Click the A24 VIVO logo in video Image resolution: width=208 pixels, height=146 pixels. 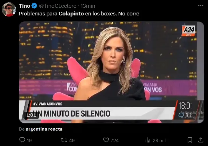pyautogui.click(x=188, y=31)
